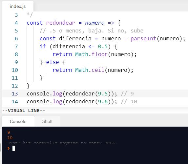Select the index.js file tab
The image size is (188, 164).
pos(18,6)
